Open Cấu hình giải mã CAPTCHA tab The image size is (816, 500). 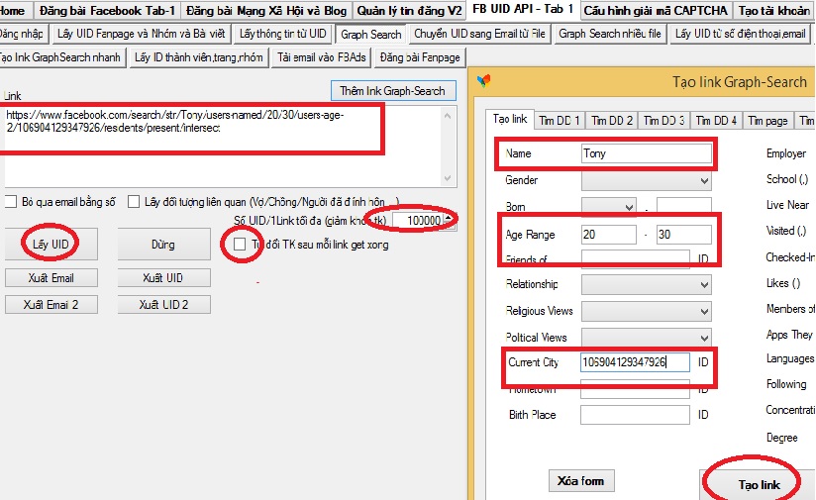pos(656,11)
